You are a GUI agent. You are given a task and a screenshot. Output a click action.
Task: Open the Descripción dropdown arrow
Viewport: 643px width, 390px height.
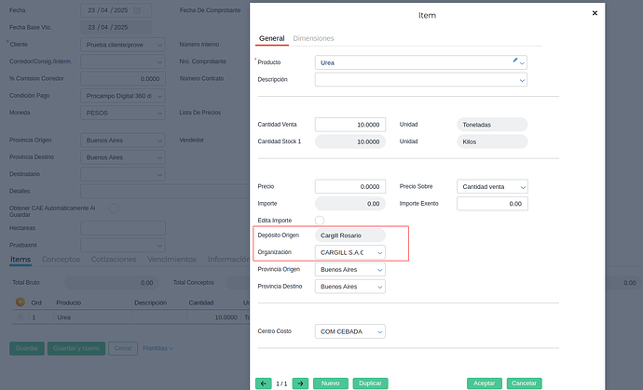(522, 80)
